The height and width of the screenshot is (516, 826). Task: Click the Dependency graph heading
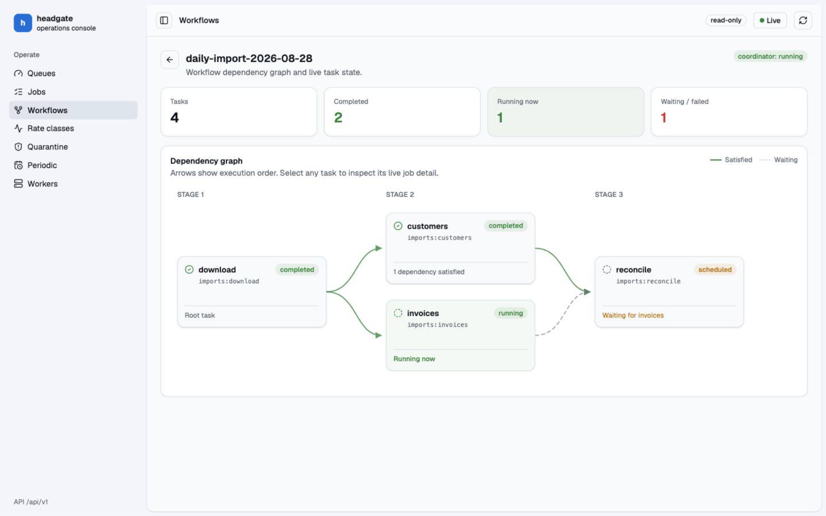click(x=206, y=161)
